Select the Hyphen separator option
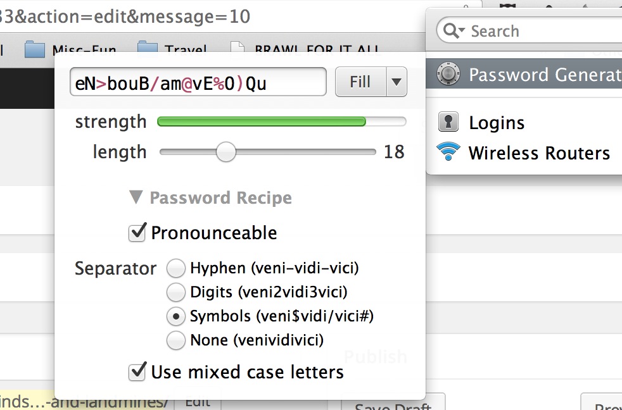622x410 pixels. [x=175, y=268]
